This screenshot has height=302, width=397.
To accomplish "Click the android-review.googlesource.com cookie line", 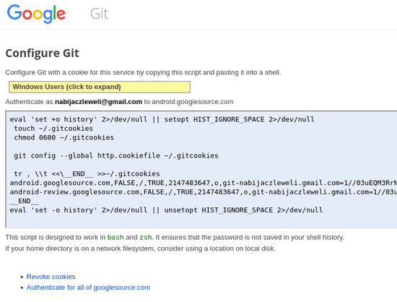I will (x=204, y=192).
